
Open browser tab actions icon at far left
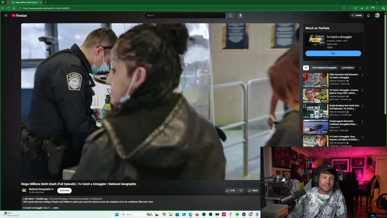[x=3, y=2]
